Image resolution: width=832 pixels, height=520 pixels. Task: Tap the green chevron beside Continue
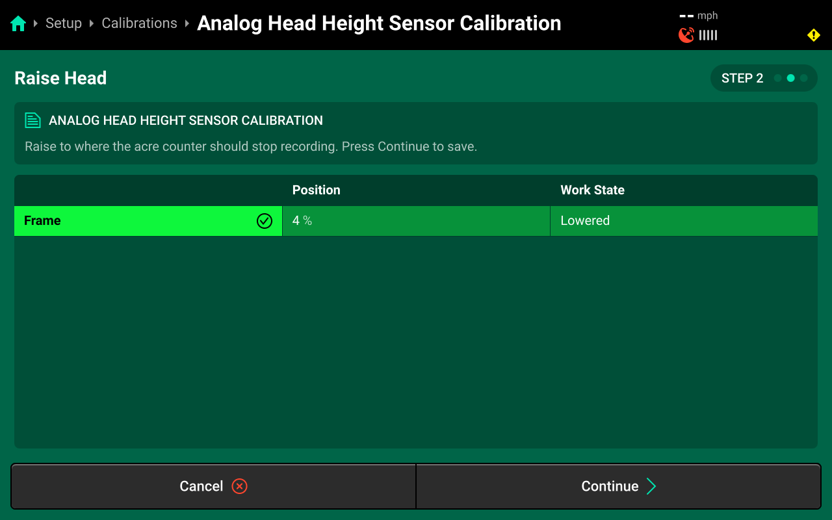[x=651, y=486]
